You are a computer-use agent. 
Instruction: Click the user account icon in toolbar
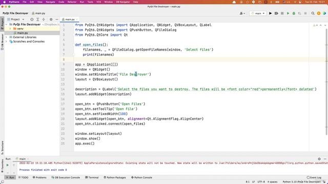coord(242,13)
